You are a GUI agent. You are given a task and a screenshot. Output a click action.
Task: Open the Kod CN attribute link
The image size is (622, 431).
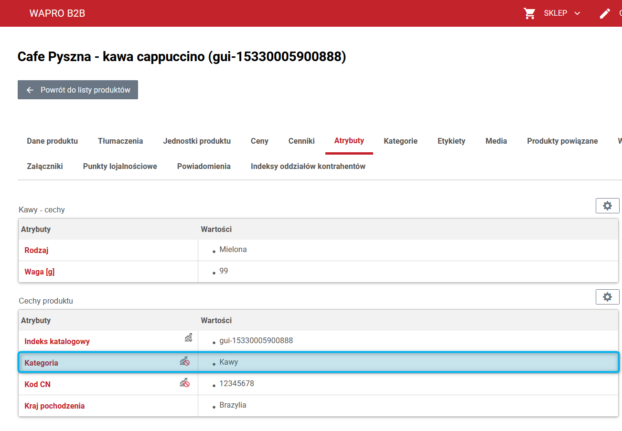(37, 384)
